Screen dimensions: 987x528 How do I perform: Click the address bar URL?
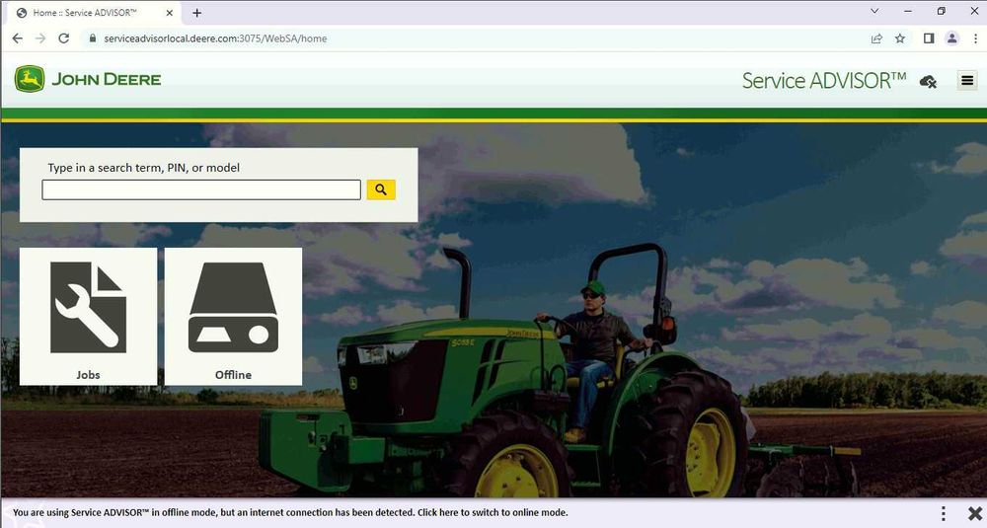point(215,38)
